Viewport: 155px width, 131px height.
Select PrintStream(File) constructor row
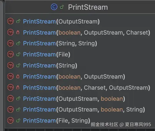click(x=80, y=54)
